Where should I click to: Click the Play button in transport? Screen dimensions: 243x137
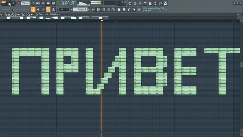point(9,3)
